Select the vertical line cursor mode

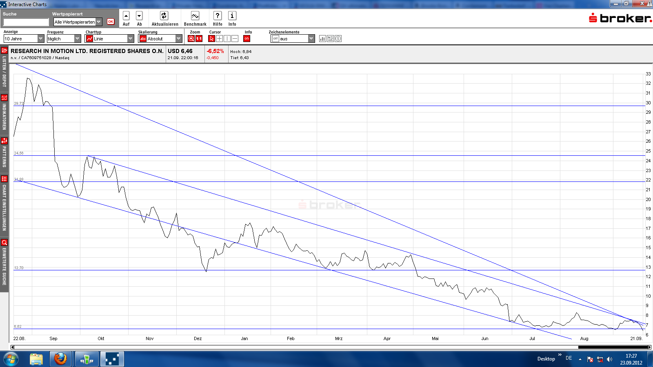coord(227,39)
